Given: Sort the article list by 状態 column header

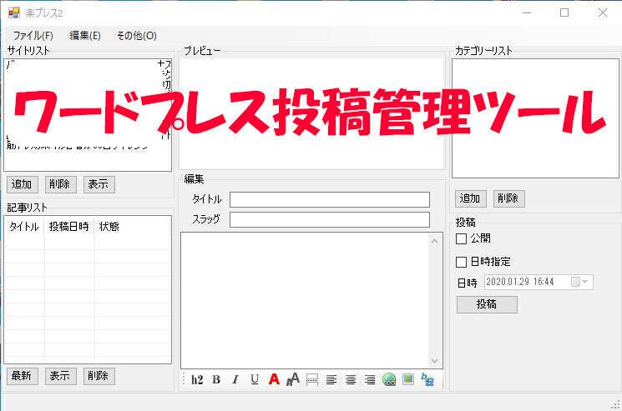Looking at the screenshot, I should [x=109, y=227].
